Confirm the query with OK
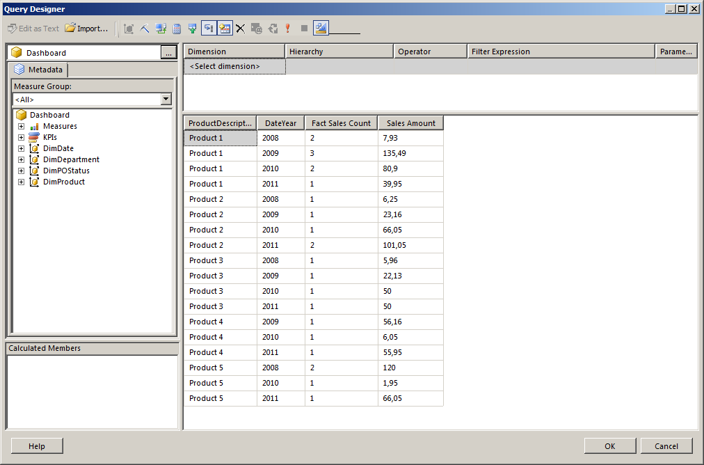Image resolution: width=704 pixels, height=465 pixels. 609,446
